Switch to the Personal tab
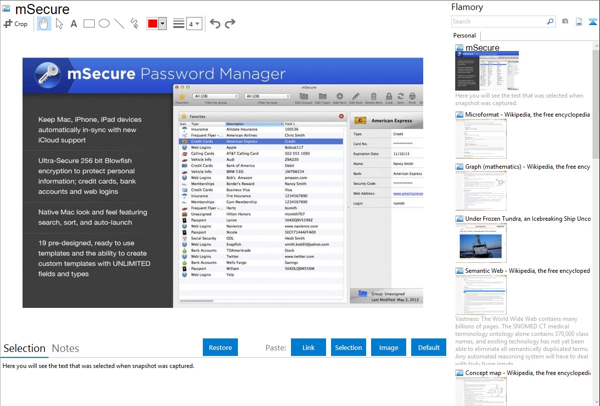Viewport: 600px width, 406px height. (x=465, y=36)
